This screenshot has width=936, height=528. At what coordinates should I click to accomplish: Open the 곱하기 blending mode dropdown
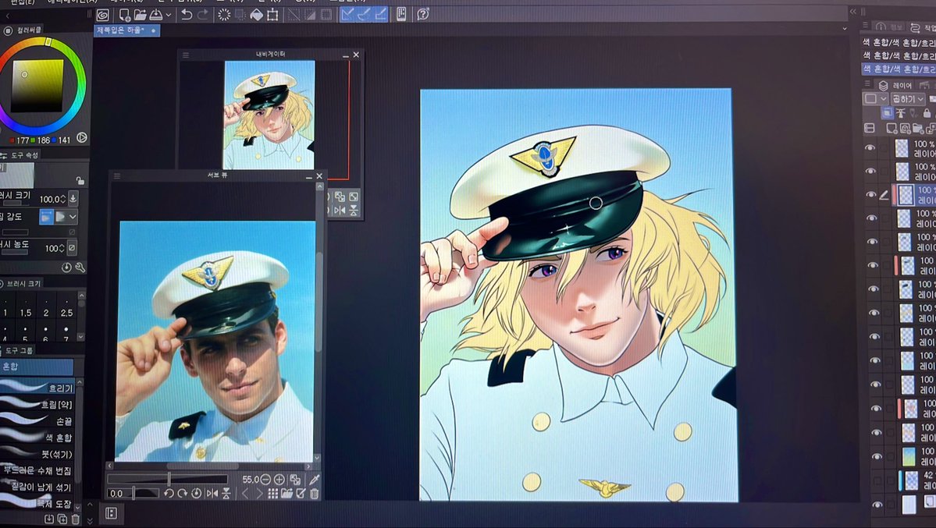pyautogui.click(x=907, y=98)
